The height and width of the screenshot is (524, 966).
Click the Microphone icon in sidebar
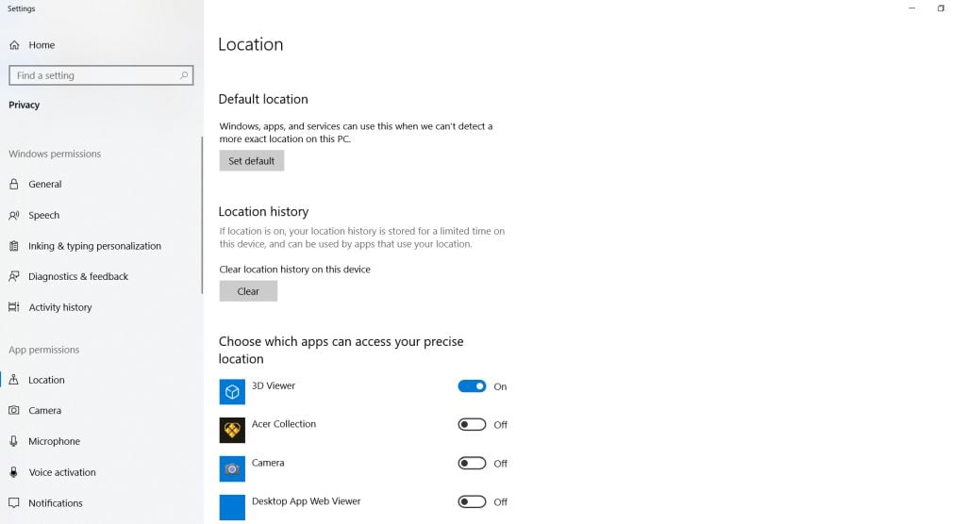(x=14, y=442)
